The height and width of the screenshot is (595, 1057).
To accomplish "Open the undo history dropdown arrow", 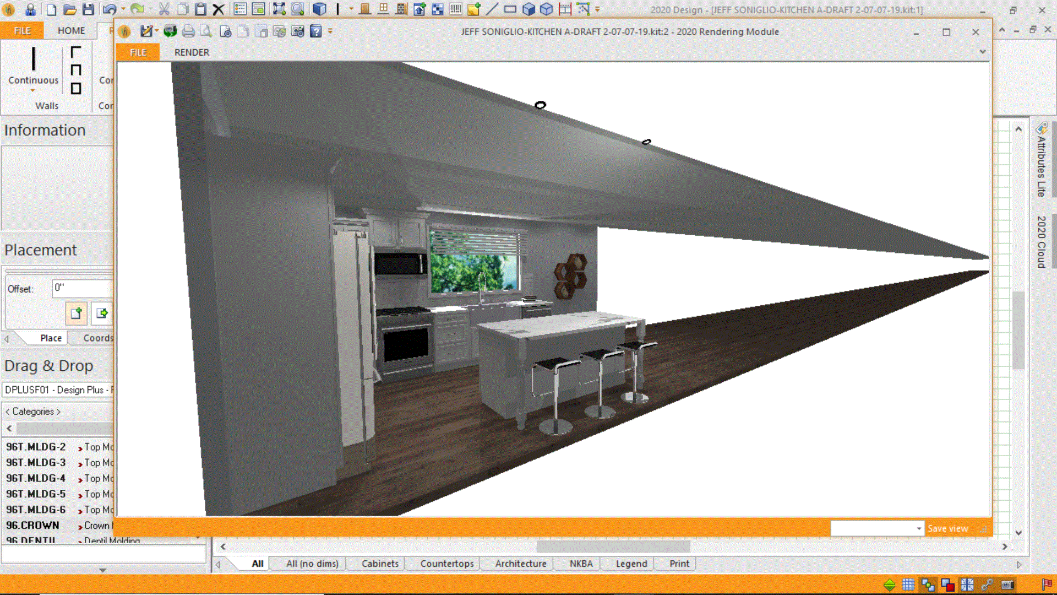I will [x=123, y=9].
